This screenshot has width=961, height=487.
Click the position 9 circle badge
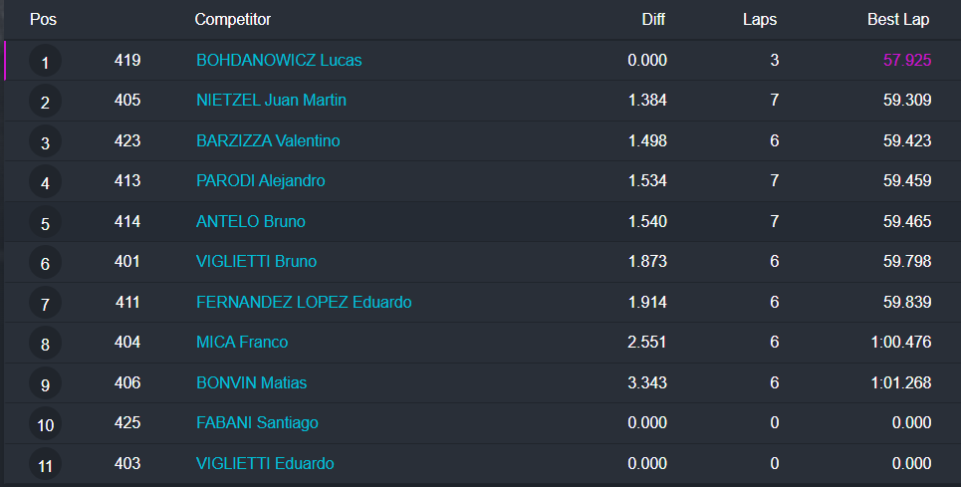45,385
